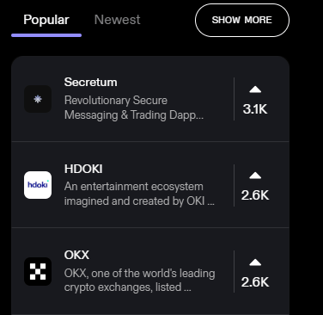Upvote HDOKI using the up arrow
Screen dimensions: 323x315
coord(255,176)
